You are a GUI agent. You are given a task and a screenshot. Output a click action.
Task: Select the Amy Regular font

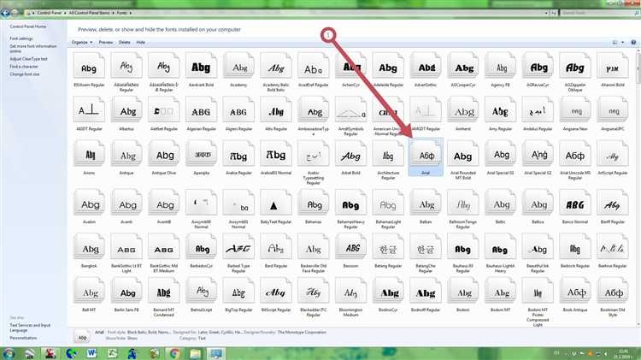[500, 113]
